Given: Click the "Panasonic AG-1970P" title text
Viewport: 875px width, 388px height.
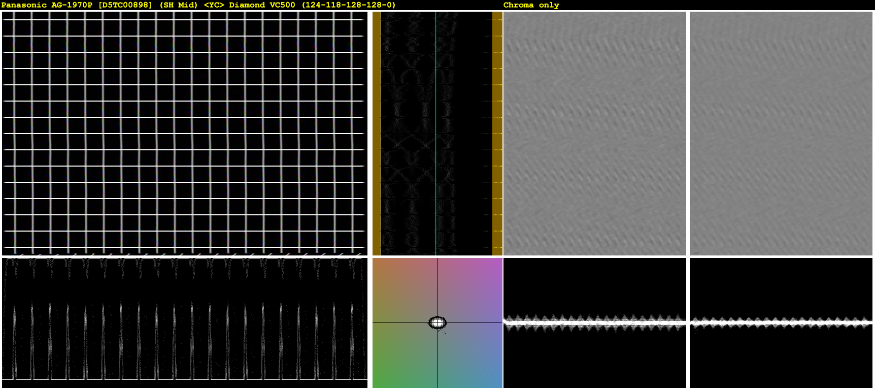Looking at the screenshot, I should click(x=47, y=5).
